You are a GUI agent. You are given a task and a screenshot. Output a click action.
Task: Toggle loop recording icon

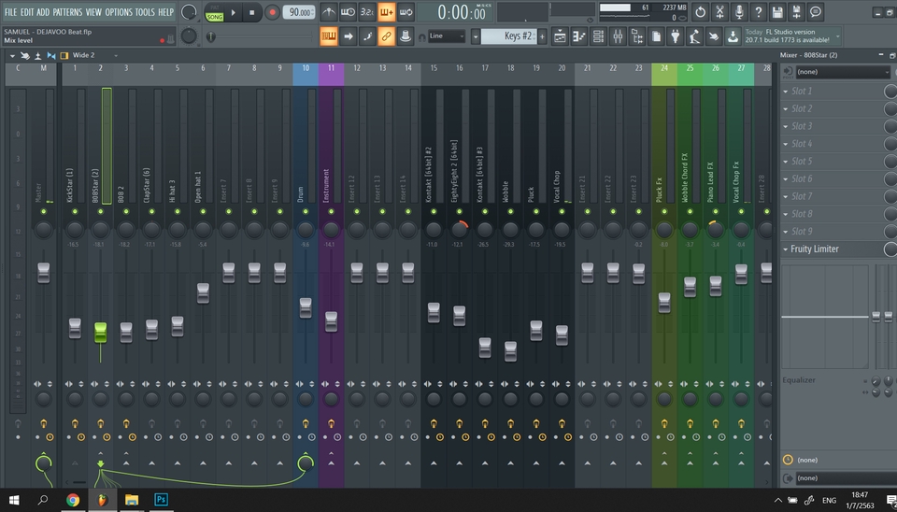pyautogui.click(x=406, y=11)
